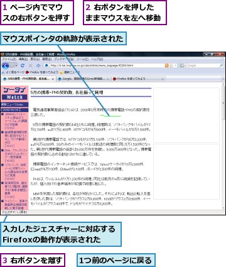Click the scrollbar down arrow
This screenshot has width=226, height=267.
click(223, 208)
